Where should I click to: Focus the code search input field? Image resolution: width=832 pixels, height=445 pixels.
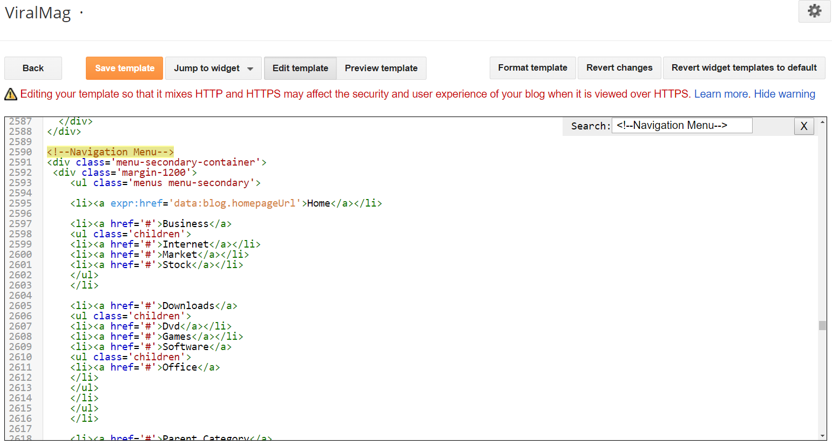coord(681,126)
